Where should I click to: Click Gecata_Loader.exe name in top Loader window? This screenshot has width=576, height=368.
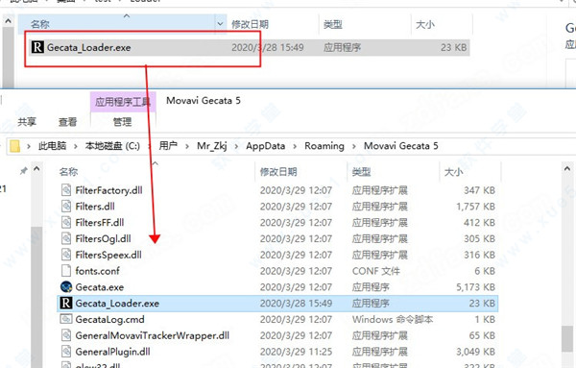click(x=89, y=47)
